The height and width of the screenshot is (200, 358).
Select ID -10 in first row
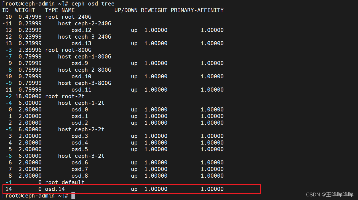(x=7, y=17)
